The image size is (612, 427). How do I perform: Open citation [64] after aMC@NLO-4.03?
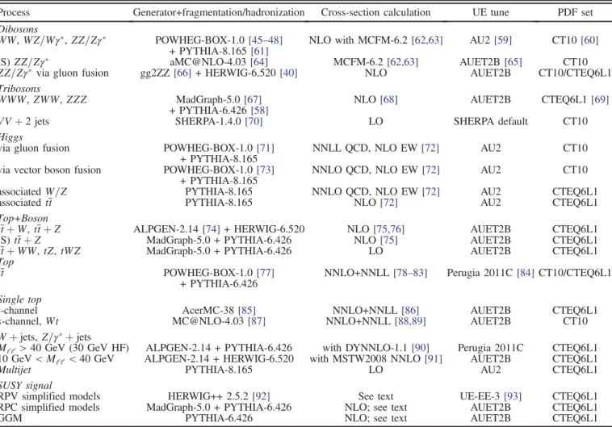click(x=259, y=62)
